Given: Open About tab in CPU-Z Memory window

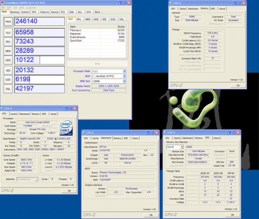Looking at the screenshot, I should [222, 9].
